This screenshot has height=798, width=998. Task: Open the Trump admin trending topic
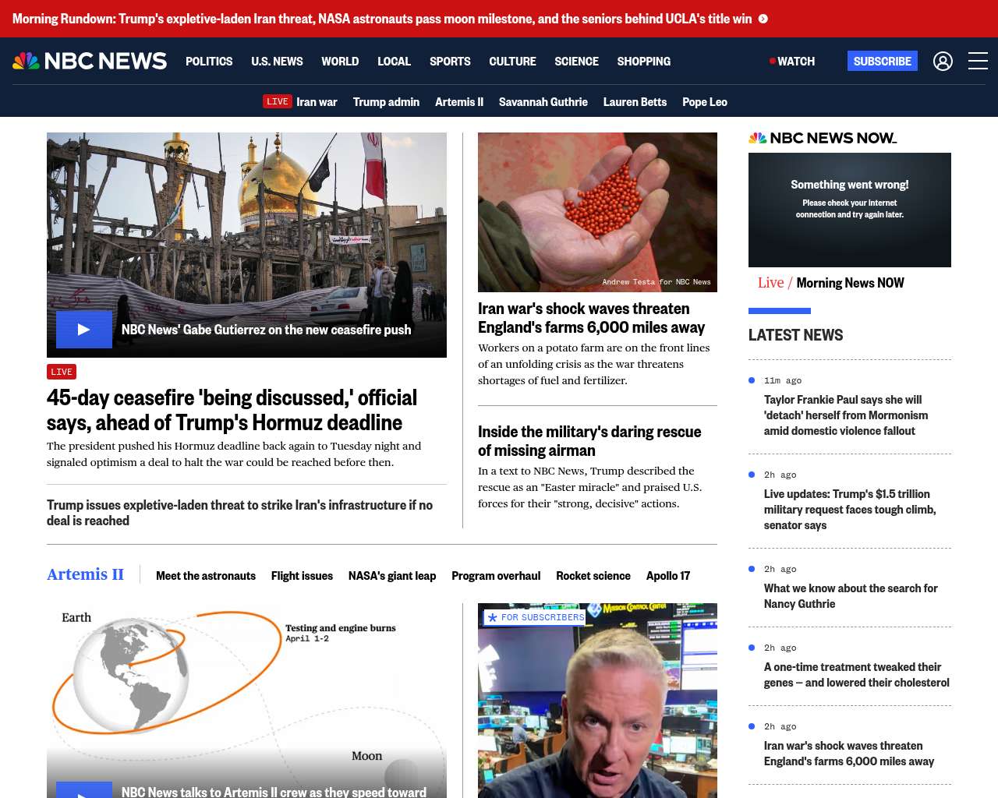tap(386, 101)
